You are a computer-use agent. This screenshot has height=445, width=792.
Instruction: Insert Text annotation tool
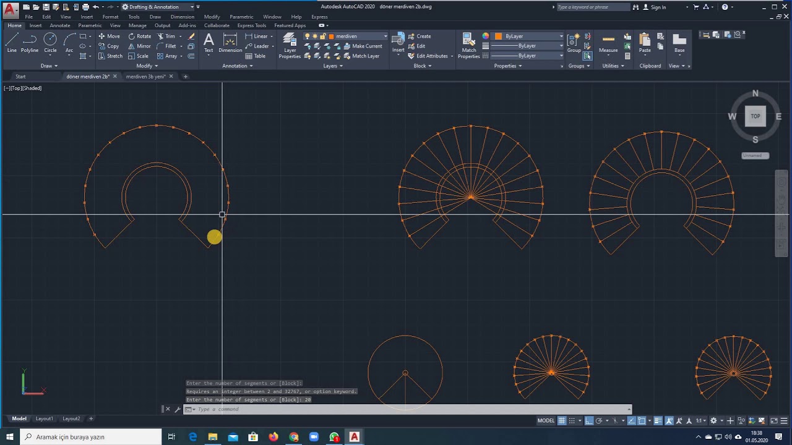209,43
